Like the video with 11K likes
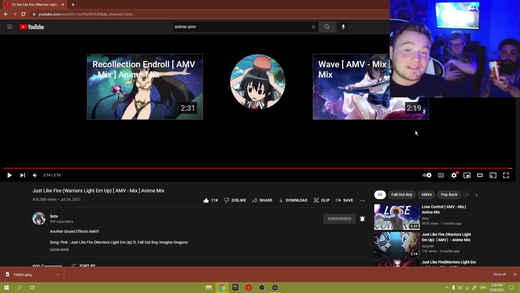This screenshot has height=293, width=520. (x=210, y=200)
